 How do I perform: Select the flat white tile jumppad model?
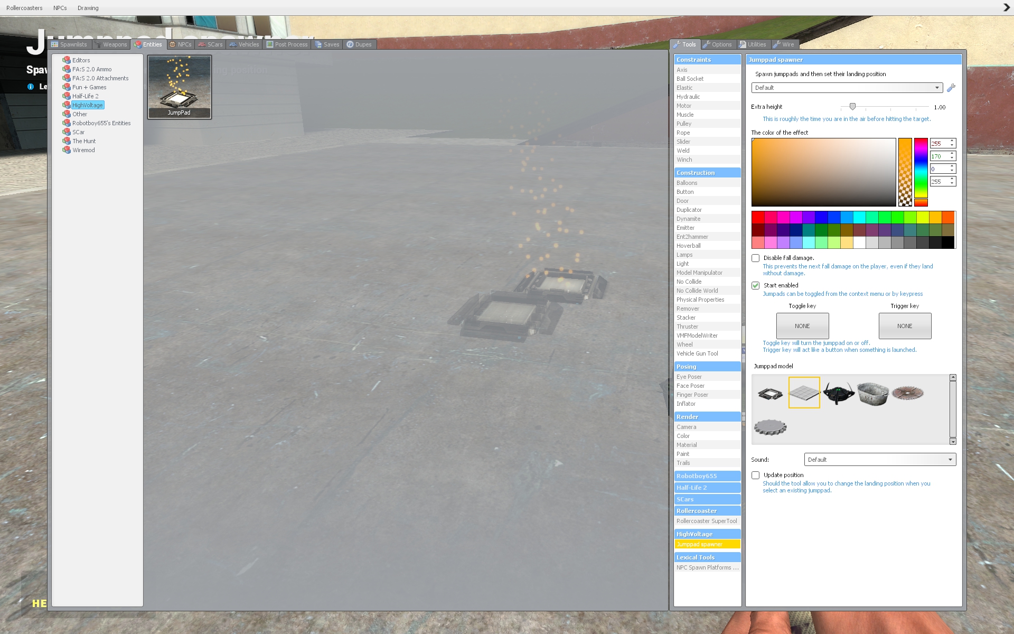point(804,393)
